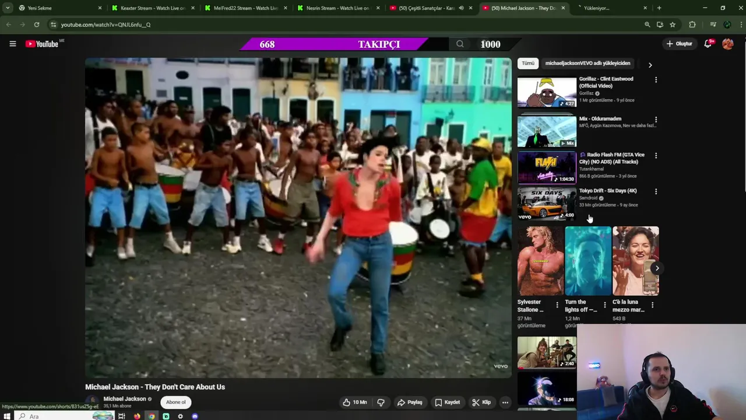Open Task View on the taskbar

[122, 416]
